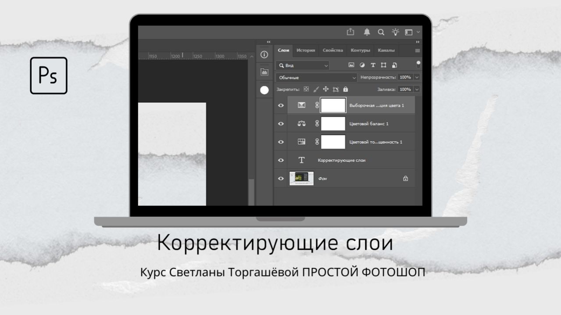Open the Libraries panel icon
Screen dimensions: 561x315
pyautogui.click(x=264, y=72)
